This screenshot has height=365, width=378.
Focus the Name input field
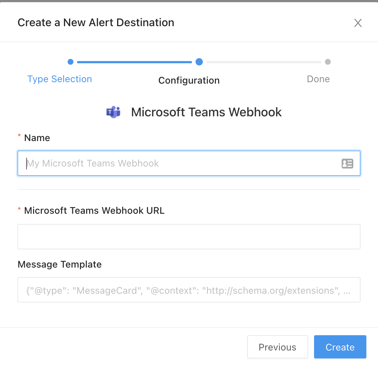189,164
